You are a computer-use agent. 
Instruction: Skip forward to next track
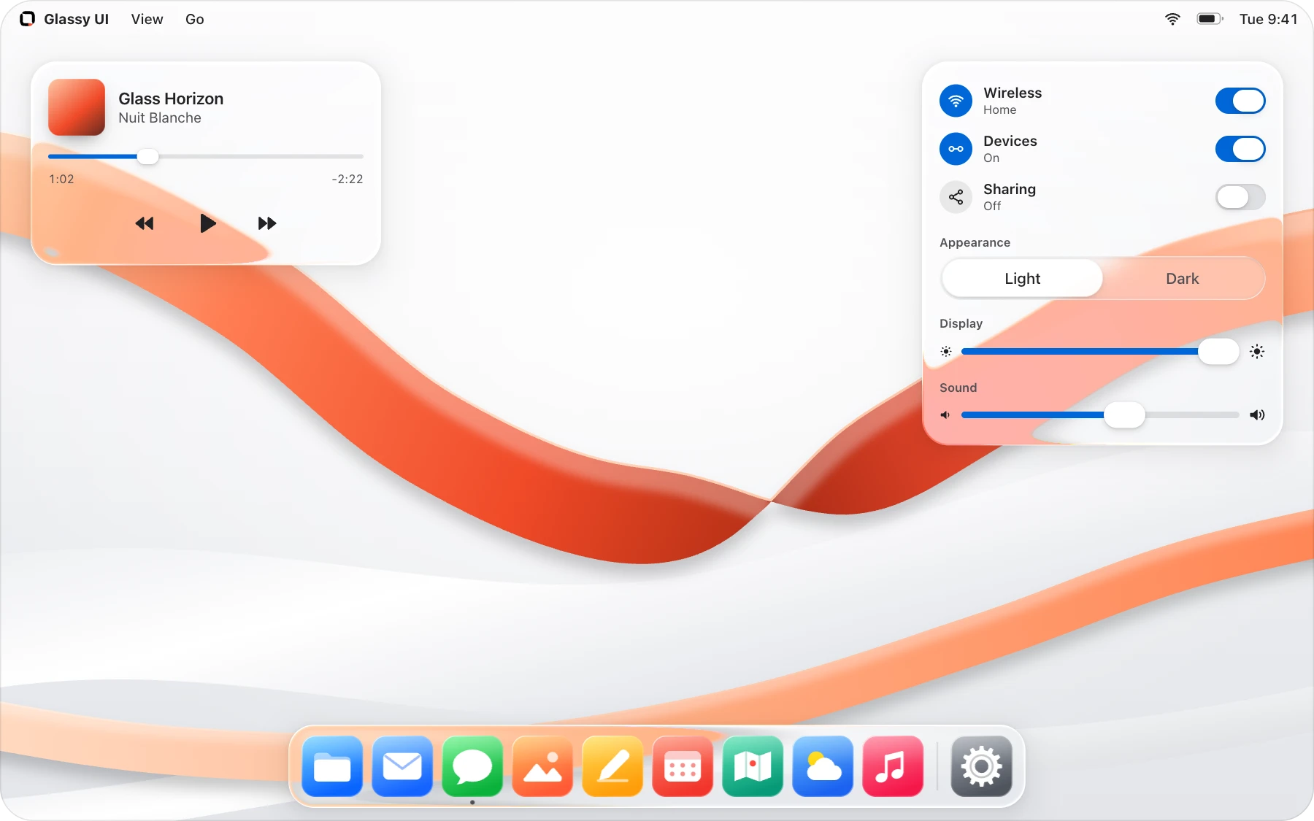(x=267, y=223)
